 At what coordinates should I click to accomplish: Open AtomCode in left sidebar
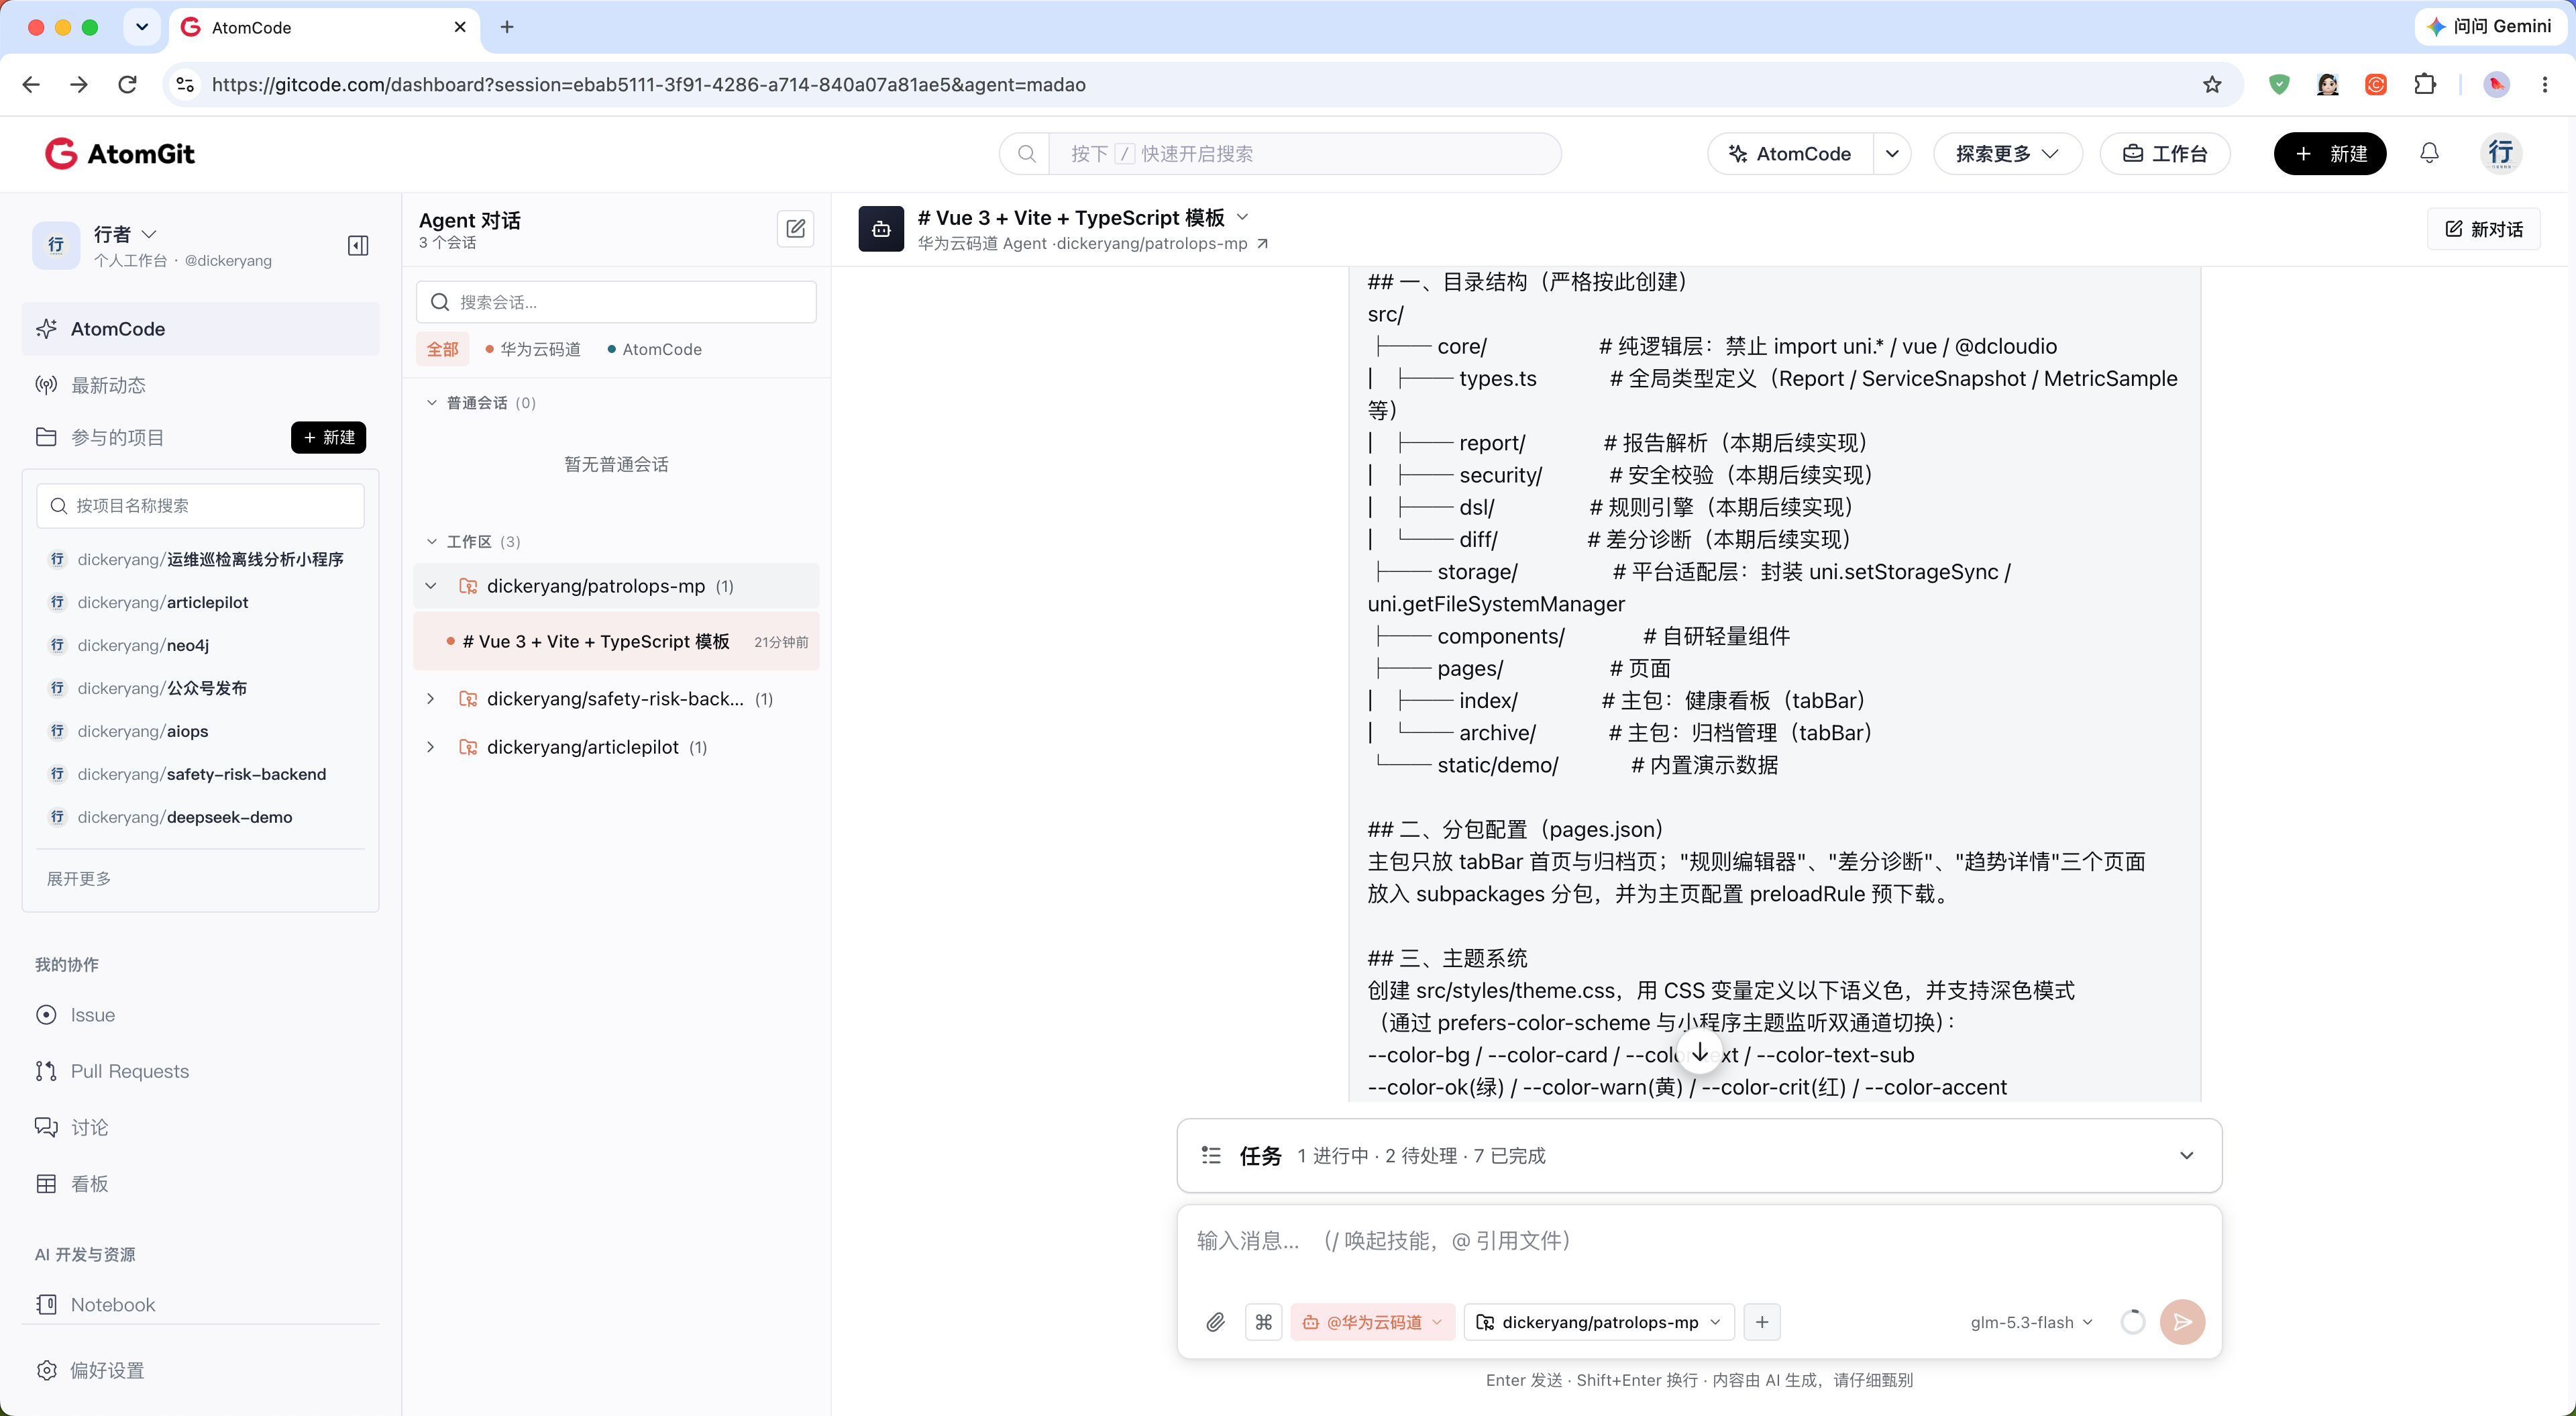(x=200, y=330)
